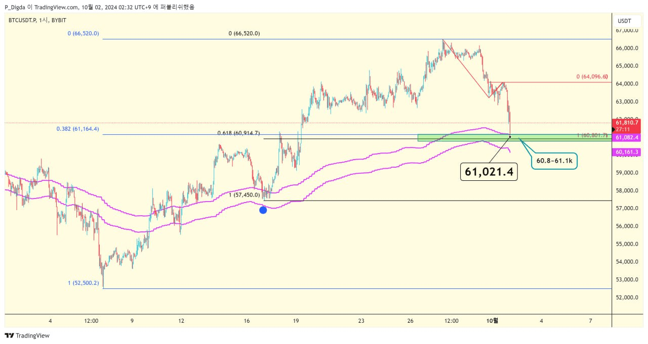Click 55,000.0 on the price axis
The image size is (648, 344).
[x=627, y=244]
